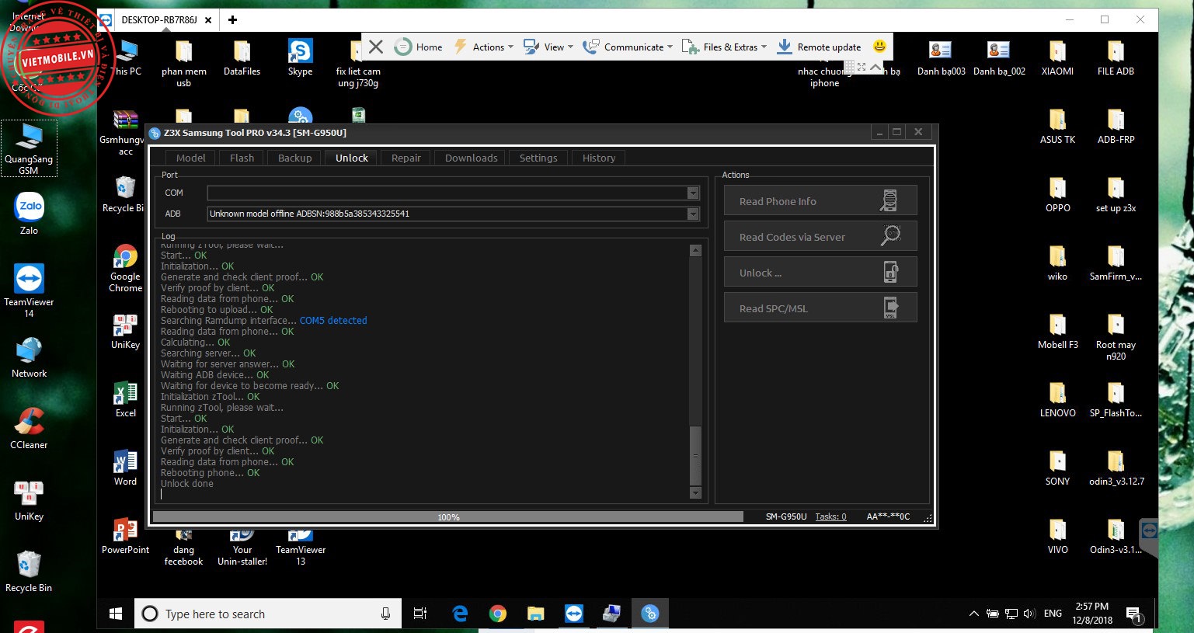
Task: Click Read Codes via Server button
Action: 820,236
